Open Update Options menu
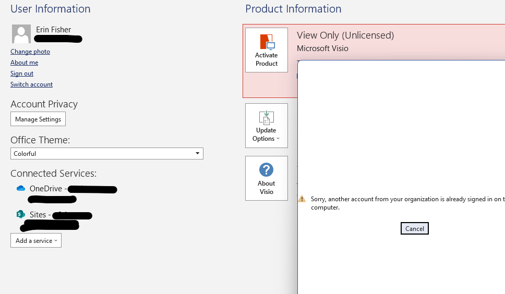 click(267, 126)
